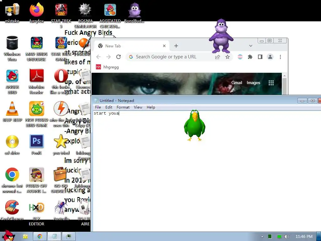This screenshot has width=321, height=241.
Task: Click the Chrome reload page icon
Action: tap(118, 57)
